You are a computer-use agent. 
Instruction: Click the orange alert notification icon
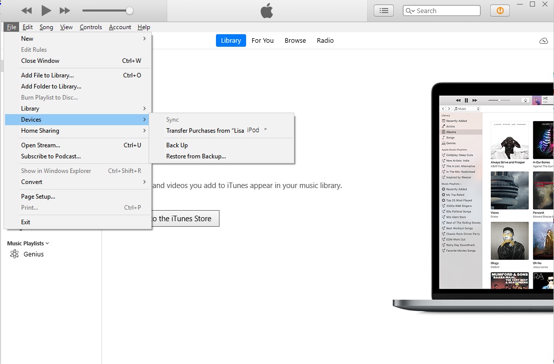point(500,11)
